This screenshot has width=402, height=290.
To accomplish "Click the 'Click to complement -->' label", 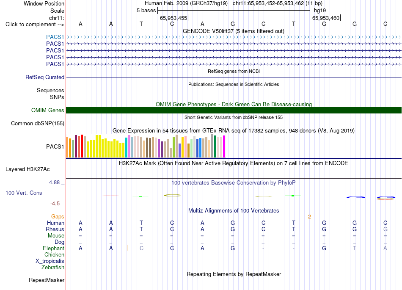I will click(35, 25).
